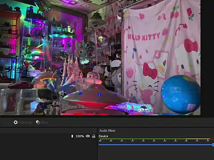This screenshot has height=160, width=214.
Task: Click the Device volume slider handle
Action: tap(213, 145)
